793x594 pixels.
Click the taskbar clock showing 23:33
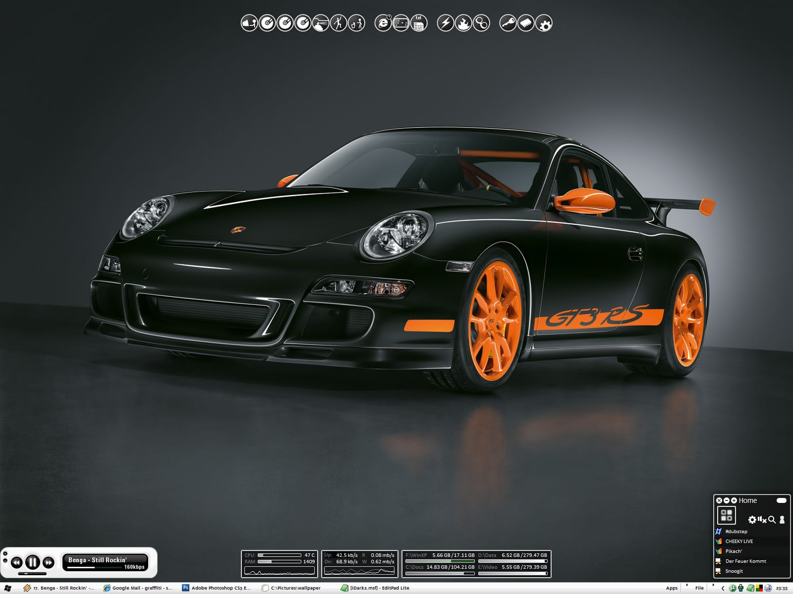[x=782, y=589]
